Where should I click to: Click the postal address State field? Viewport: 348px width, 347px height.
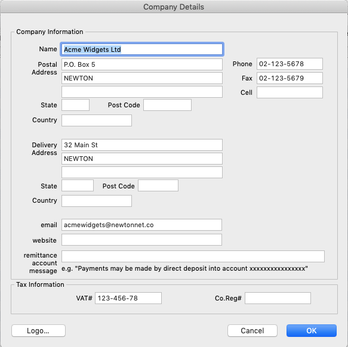(x=75, y=105)
